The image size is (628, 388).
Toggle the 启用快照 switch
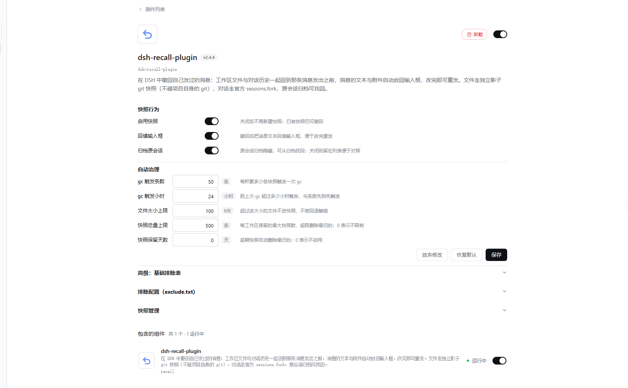coord(212,121)
